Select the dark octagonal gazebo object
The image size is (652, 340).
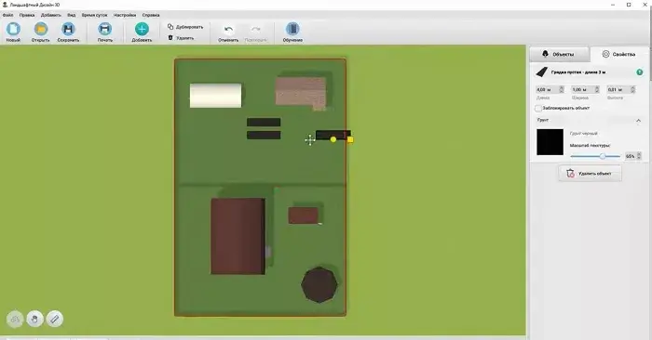point(319,285)
